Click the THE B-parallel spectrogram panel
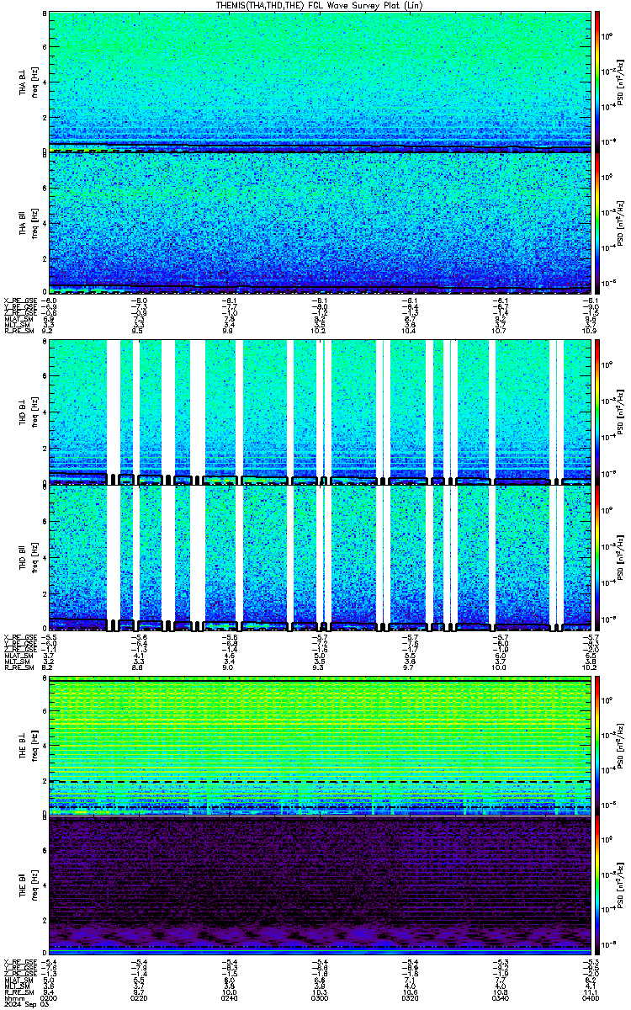The height and width of the screenshot is (1010, 631). [x=320, y=886]
